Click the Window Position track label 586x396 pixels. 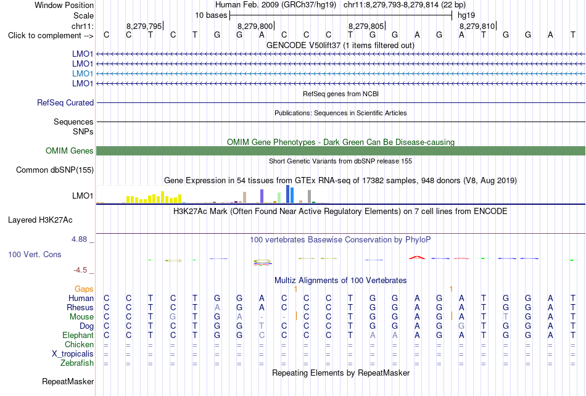tap(64, 5)
